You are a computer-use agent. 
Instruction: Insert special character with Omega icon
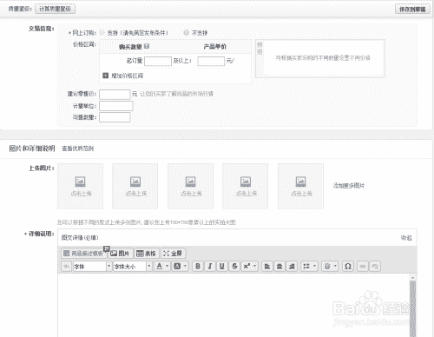pos(348,266)
